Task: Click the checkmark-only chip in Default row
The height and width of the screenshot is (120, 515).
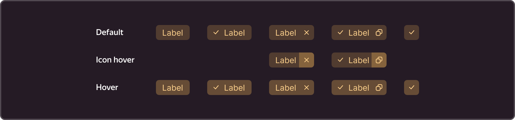Action: pyautogui.click(x=412, y=32)
